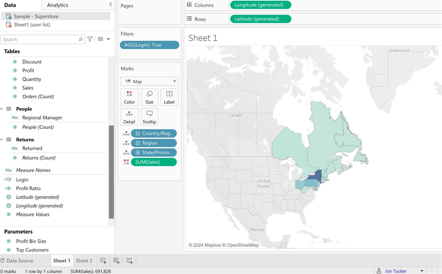
Task: Collapse the Returns table in the Data pane
Action: pos(2,140)
